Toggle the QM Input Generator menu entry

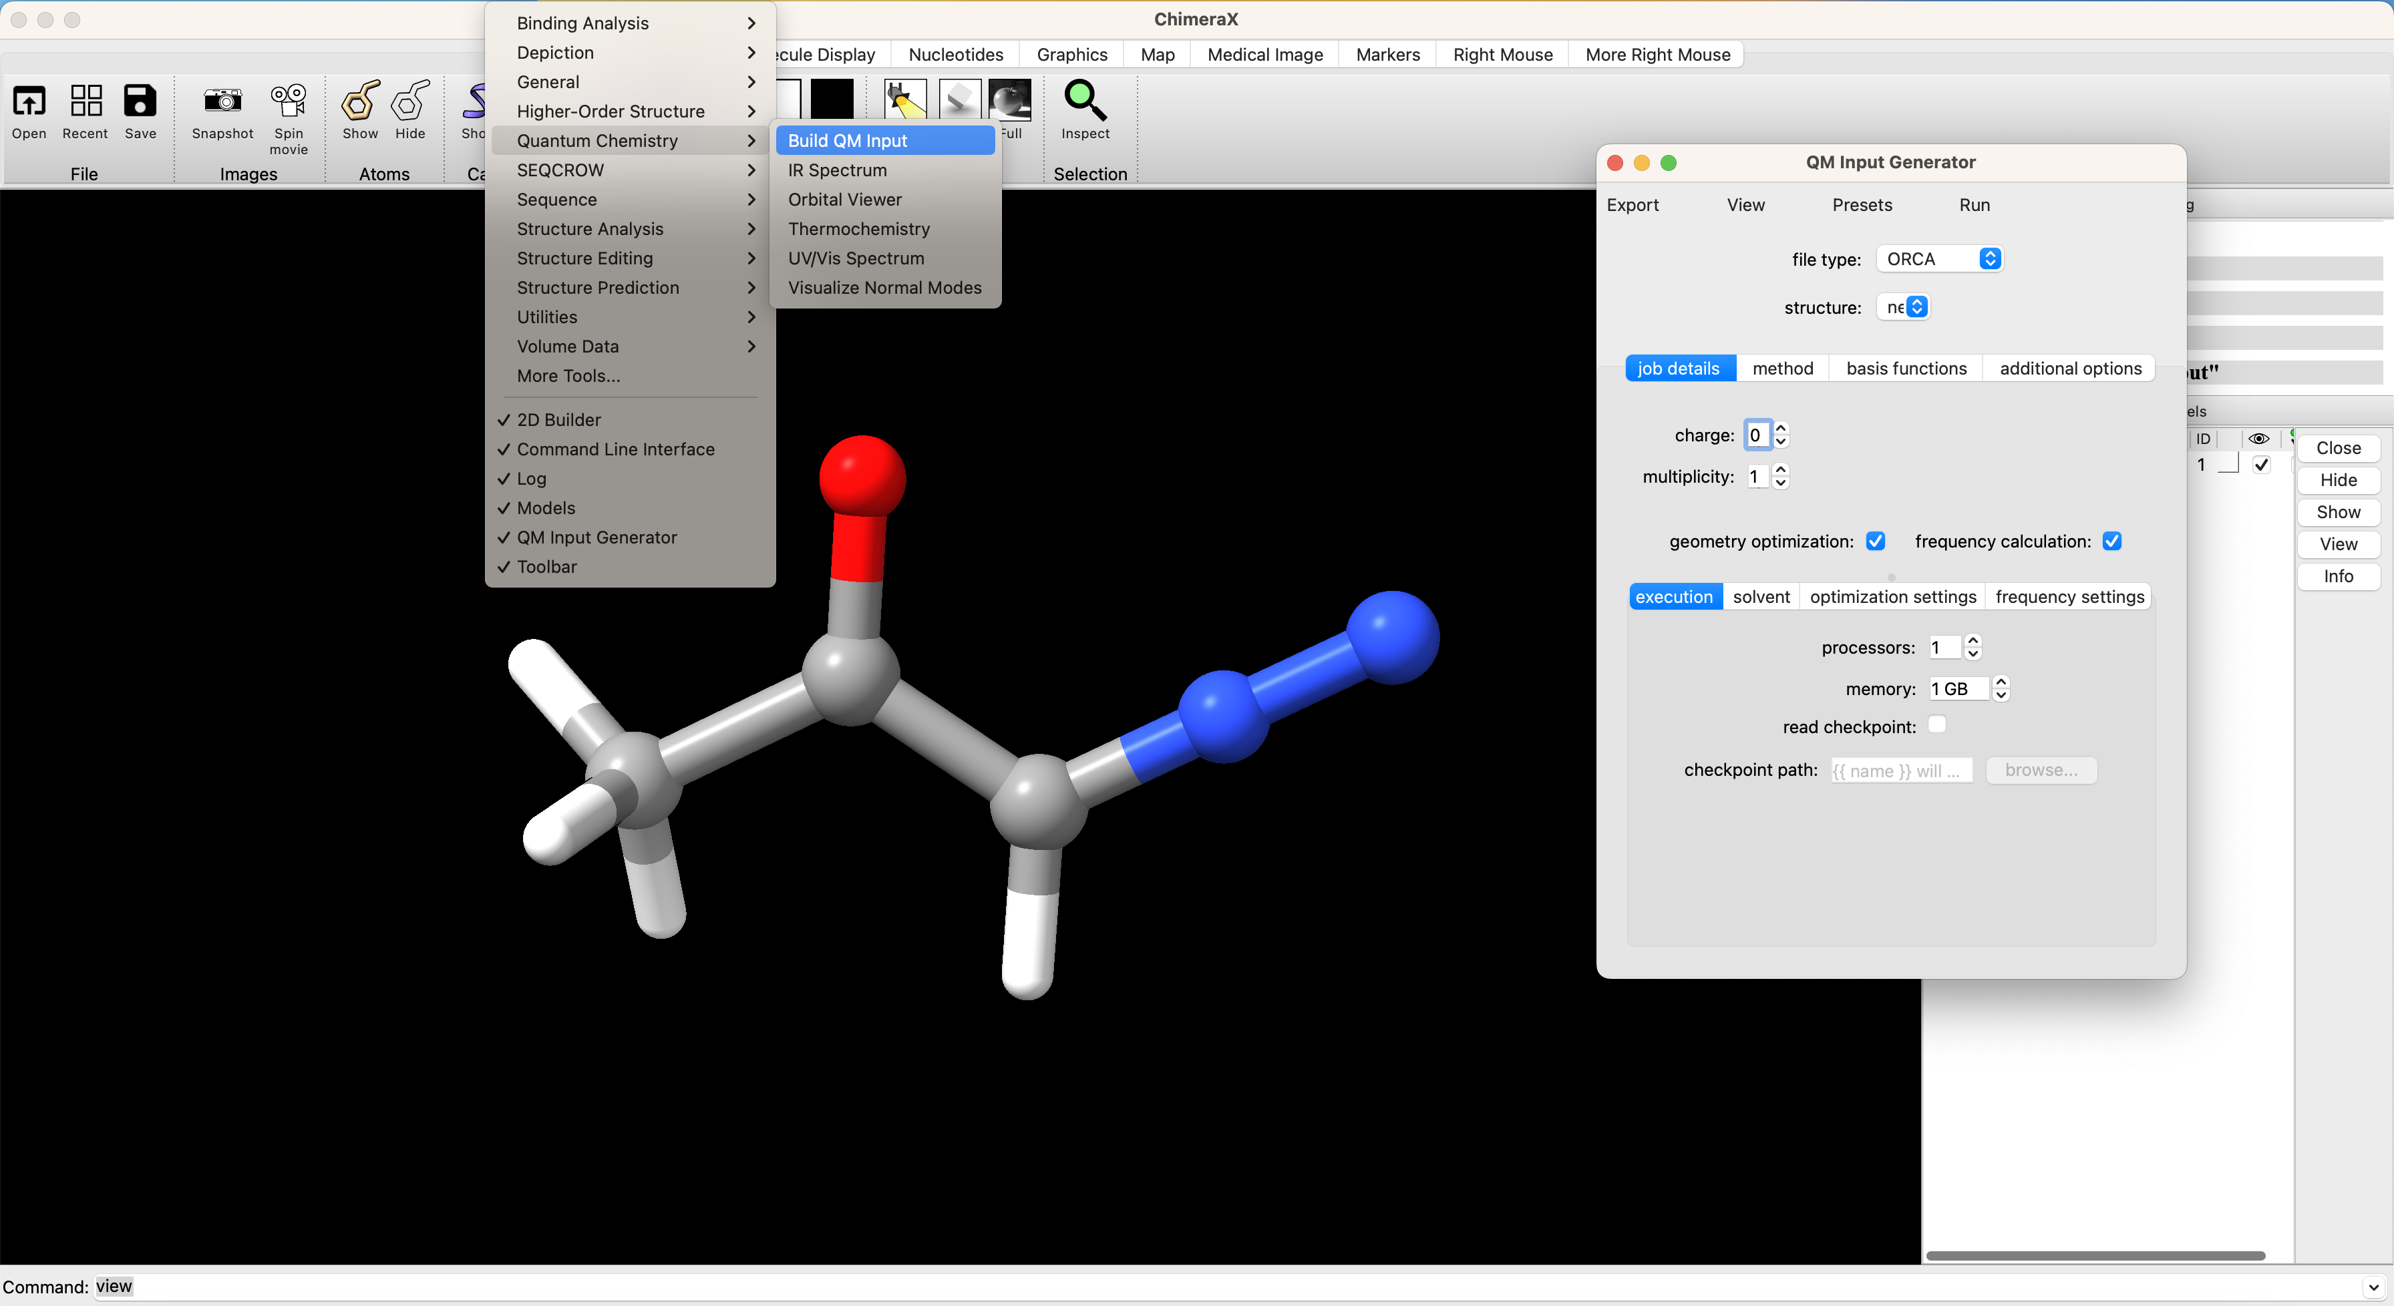(x=630, y=537)
